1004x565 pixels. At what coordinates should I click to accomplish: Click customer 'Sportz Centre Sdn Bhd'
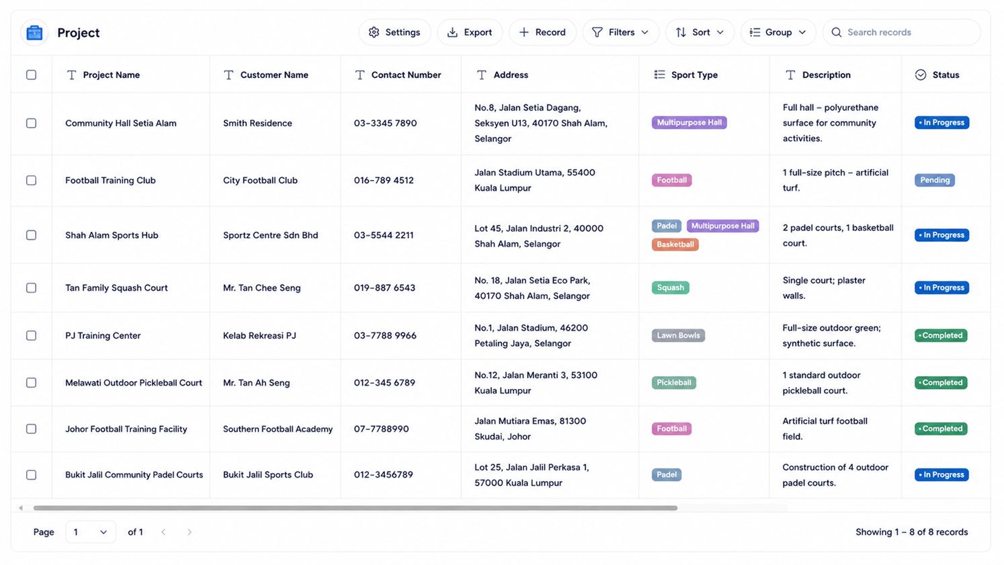pyautogui.click(x=270, y=235)
